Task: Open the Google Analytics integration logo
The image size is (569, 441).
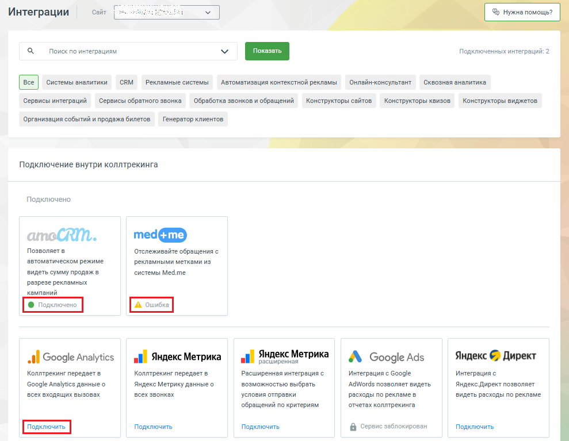Action: pyautogui.click(x=70, y=357)
